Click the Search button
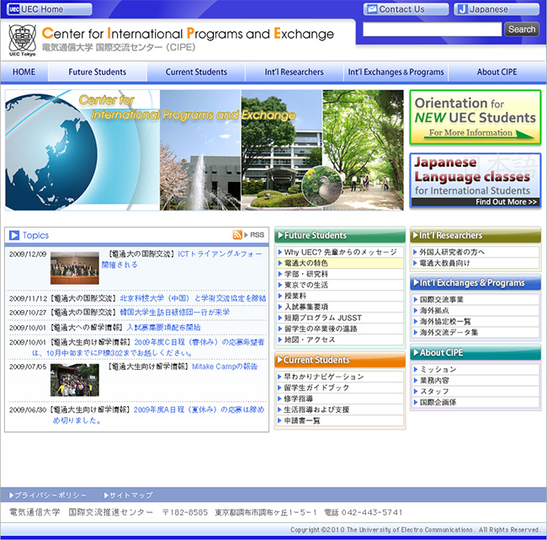This screenshot has width=547, height=540. click(x=522, y=29)
